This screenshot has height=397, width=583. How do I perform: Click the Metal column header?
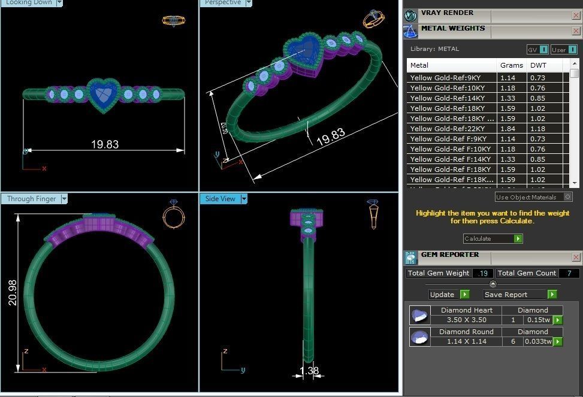(x=418, y=65)
